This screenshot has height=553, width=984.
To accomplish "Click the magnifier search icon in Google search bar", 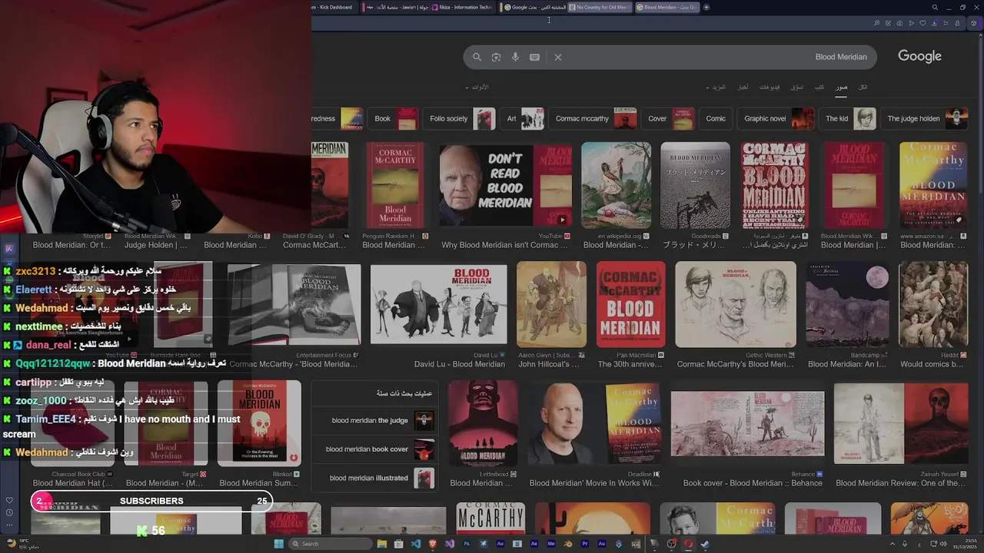I will tap(477, 57).
